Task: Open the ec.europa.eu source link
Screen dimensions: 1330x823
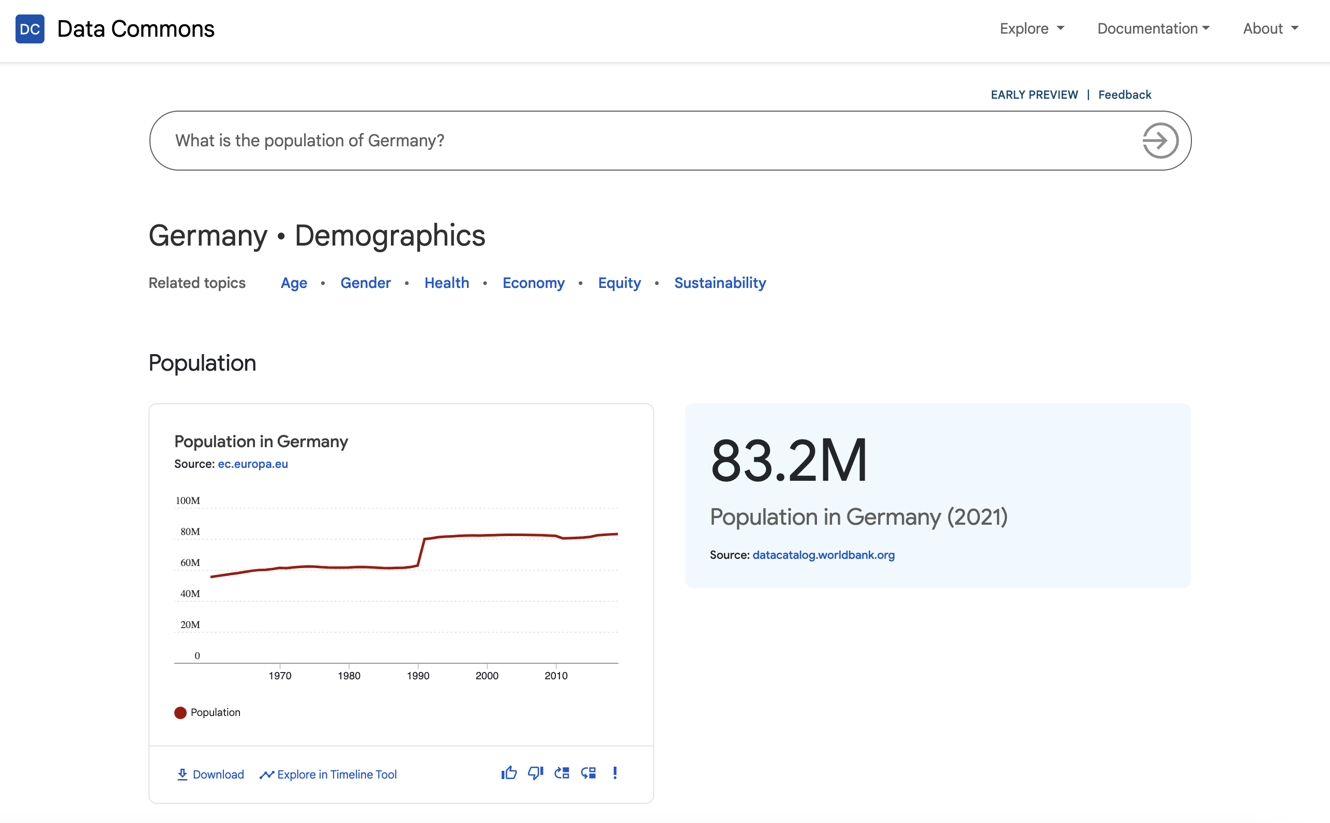Action: [253, 464]
